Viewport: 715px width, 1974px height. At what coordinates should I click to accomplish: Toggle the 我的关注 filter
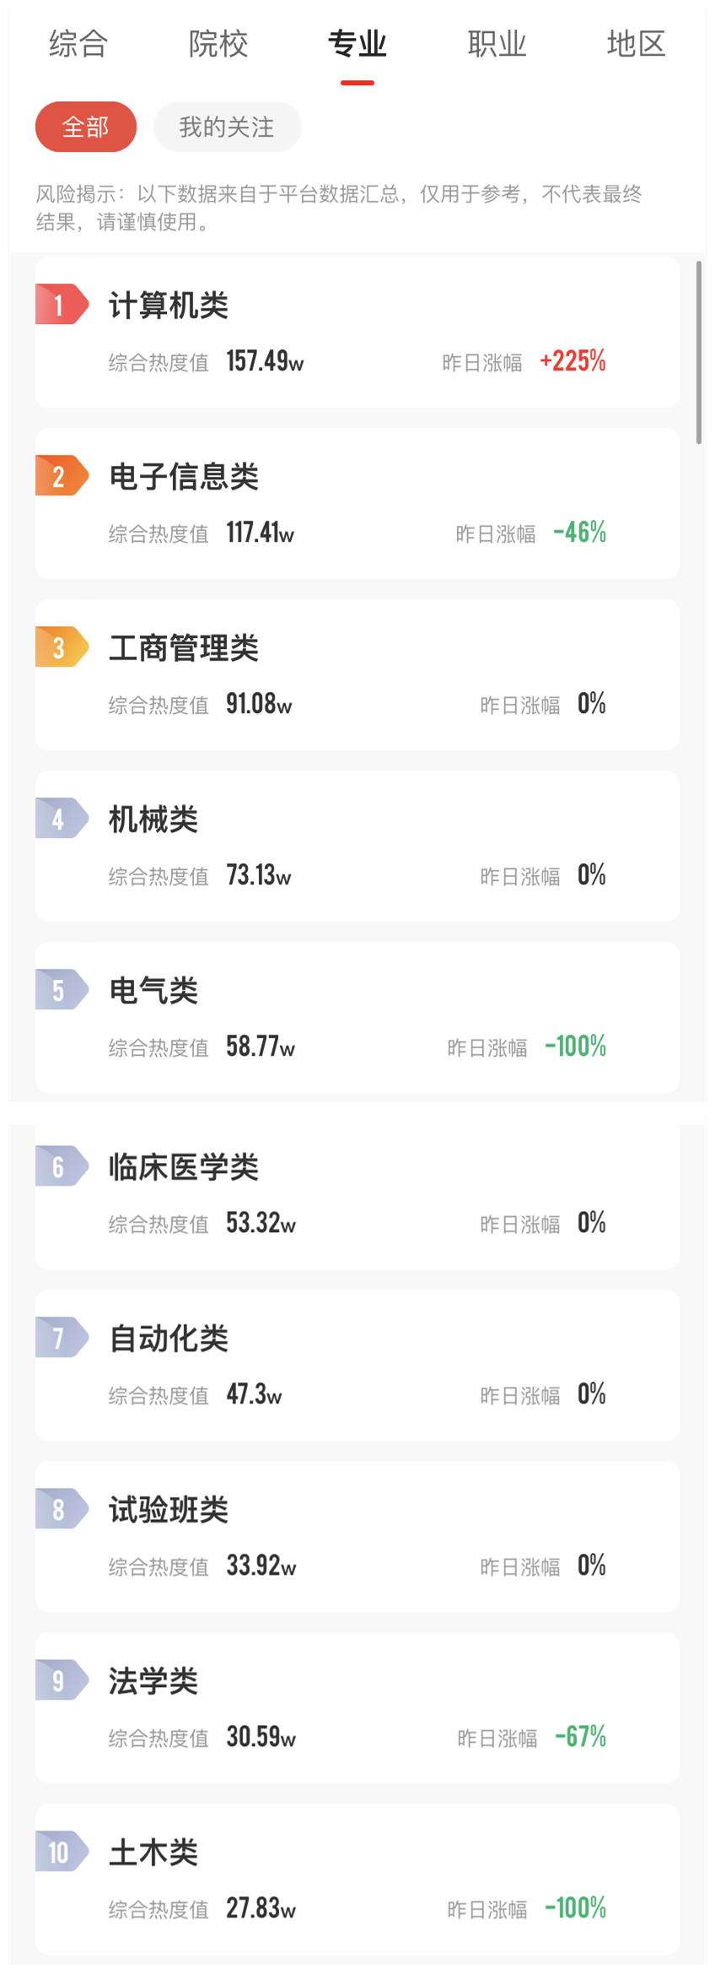tap(227, 127)
